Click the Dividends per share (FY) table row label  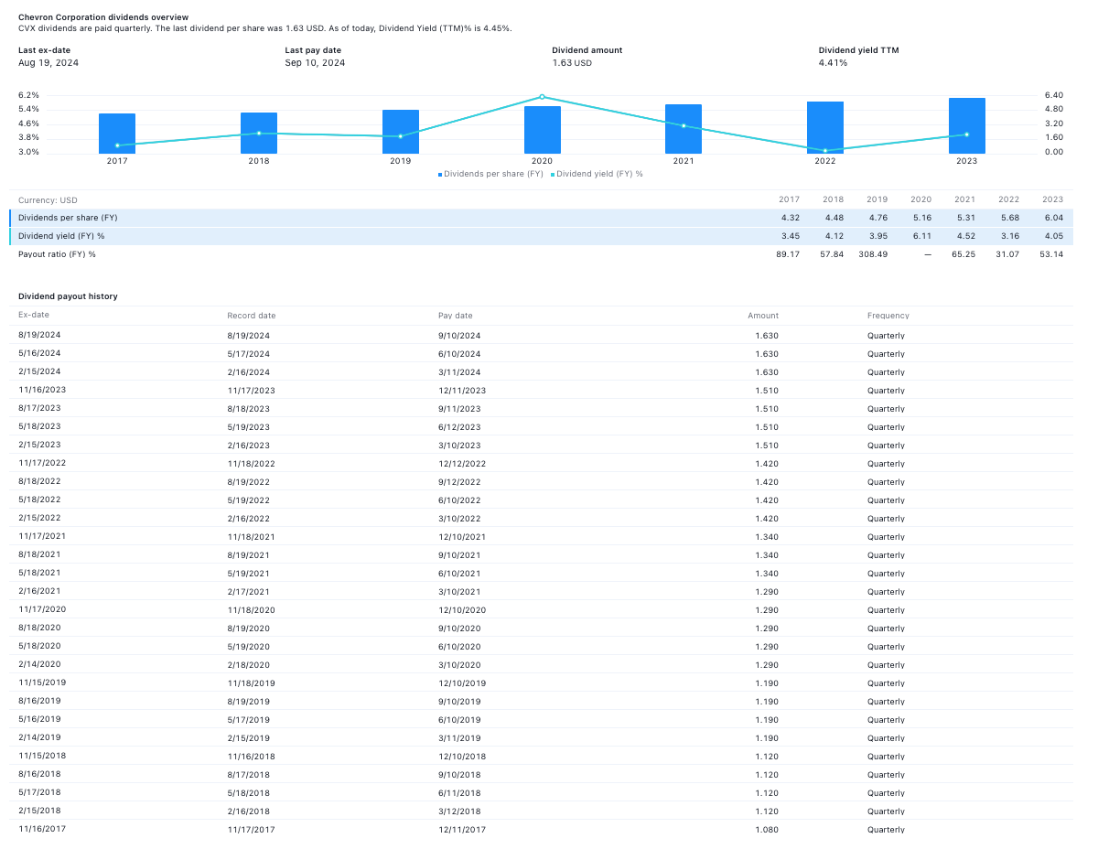tap(68, 218)
